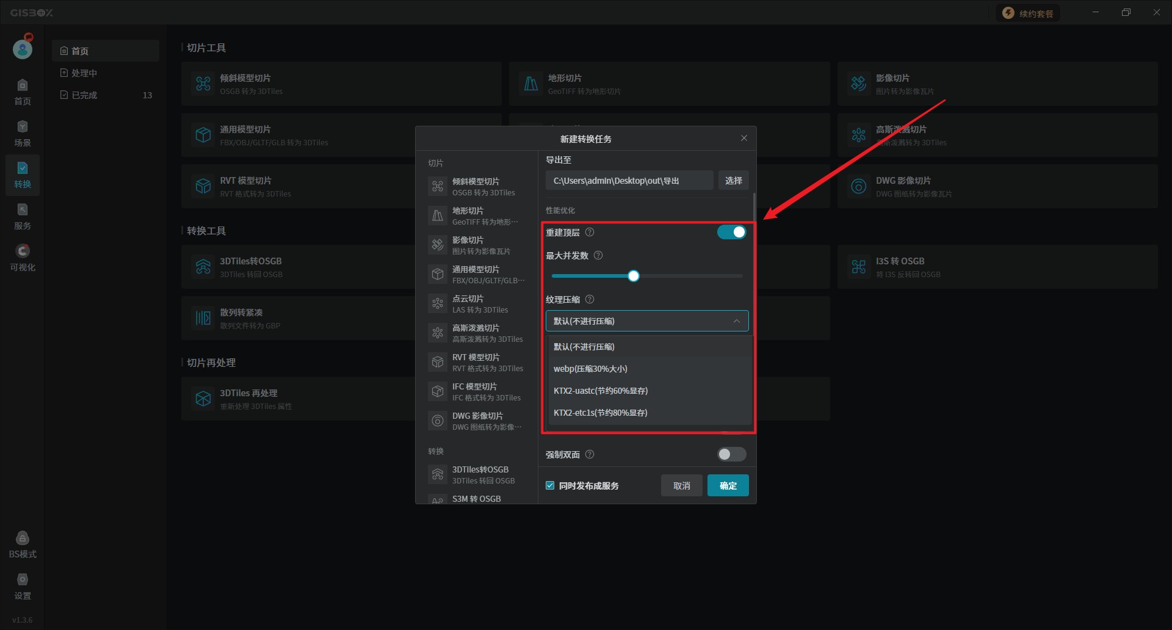The image size is (1172, 630).
Task: Open the 场景 (Scene) sidebar icon
Action: tap(23, 133)
